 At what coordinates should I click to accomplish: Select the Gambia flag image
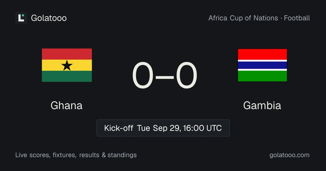262,65
